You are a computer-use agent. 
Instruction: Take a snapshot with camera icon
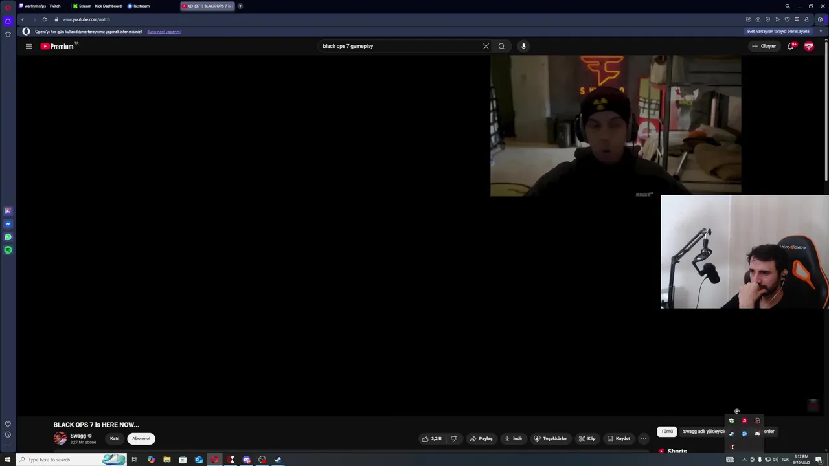click(x=758, y=19)
